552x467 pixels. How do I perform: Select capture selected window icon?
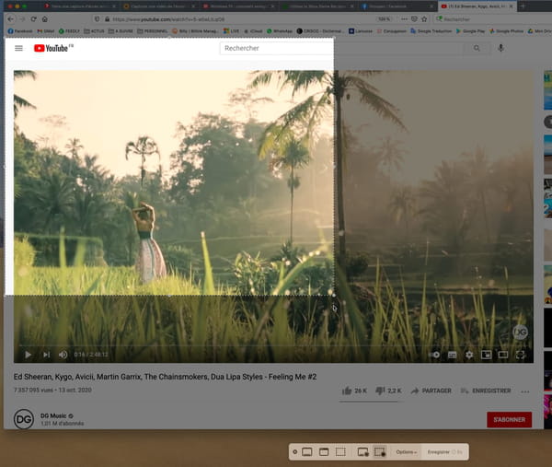tap(324, 452)
